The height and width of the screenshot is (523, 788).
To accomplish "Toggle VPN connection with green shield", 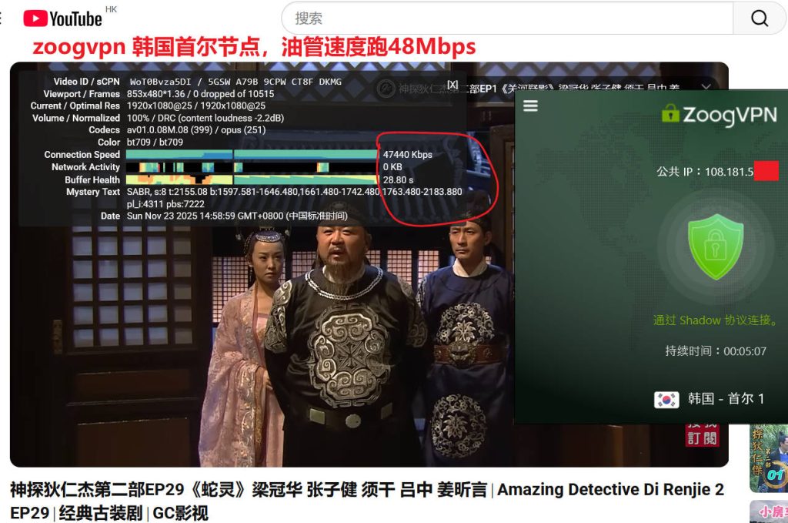I will coord(716,246).
